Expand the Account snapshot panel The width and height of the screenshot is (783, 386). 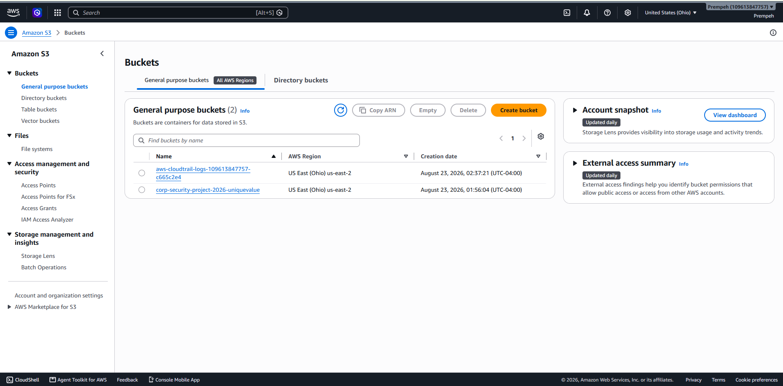[x=575, y=110]
